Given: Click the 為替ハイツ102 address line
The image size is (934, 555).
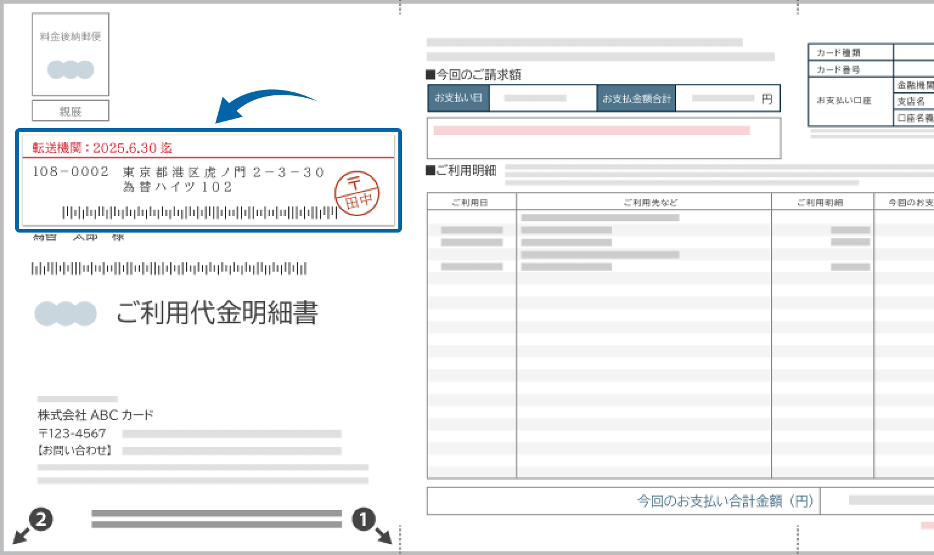Looking at the screenshot, I should point(178,187).
